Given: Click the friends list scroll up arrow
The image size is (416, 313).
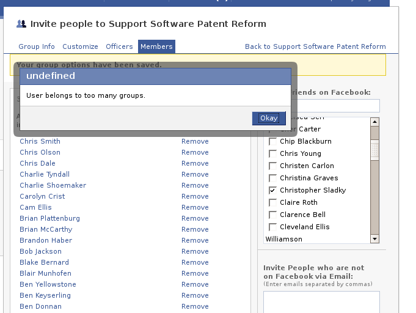Looking at the screenshot, I should [x=374, y=122].
